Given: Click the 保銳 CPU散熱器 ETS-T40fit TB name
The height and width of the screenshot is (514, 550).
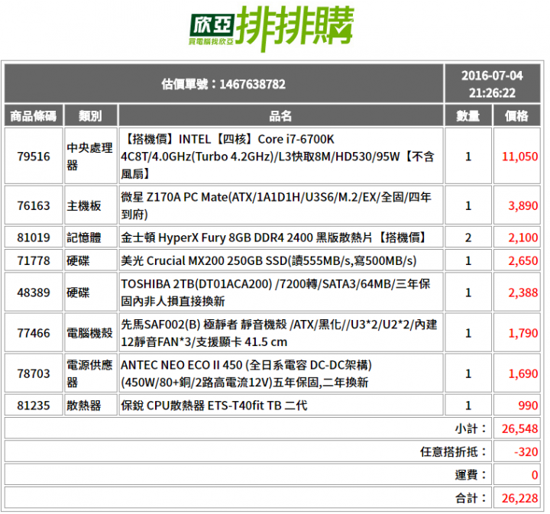Looking at the screenshot, I should 214,406.
